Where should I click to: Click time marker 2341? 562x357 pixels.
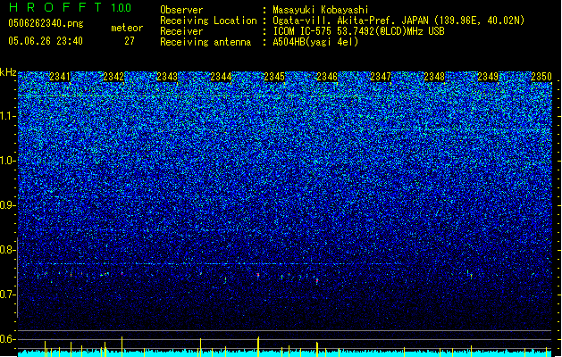tap(60, 77)
